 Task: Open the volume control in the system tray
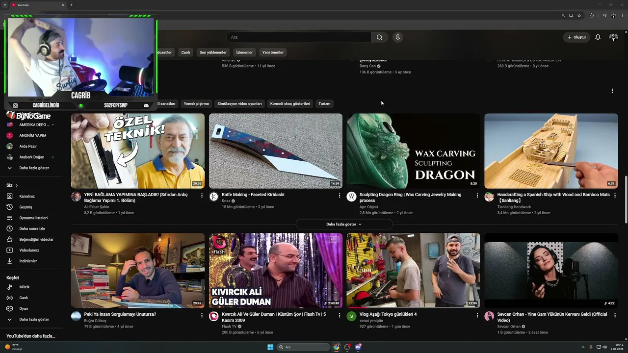click(x=604, y=347)
